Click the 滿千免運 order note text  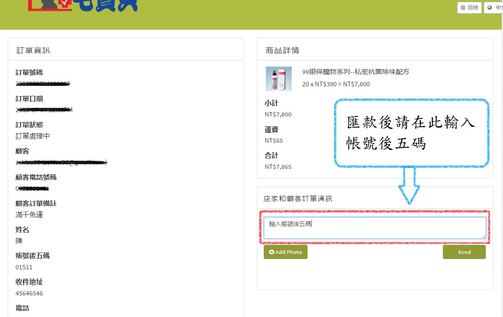[x=29, y=215]
